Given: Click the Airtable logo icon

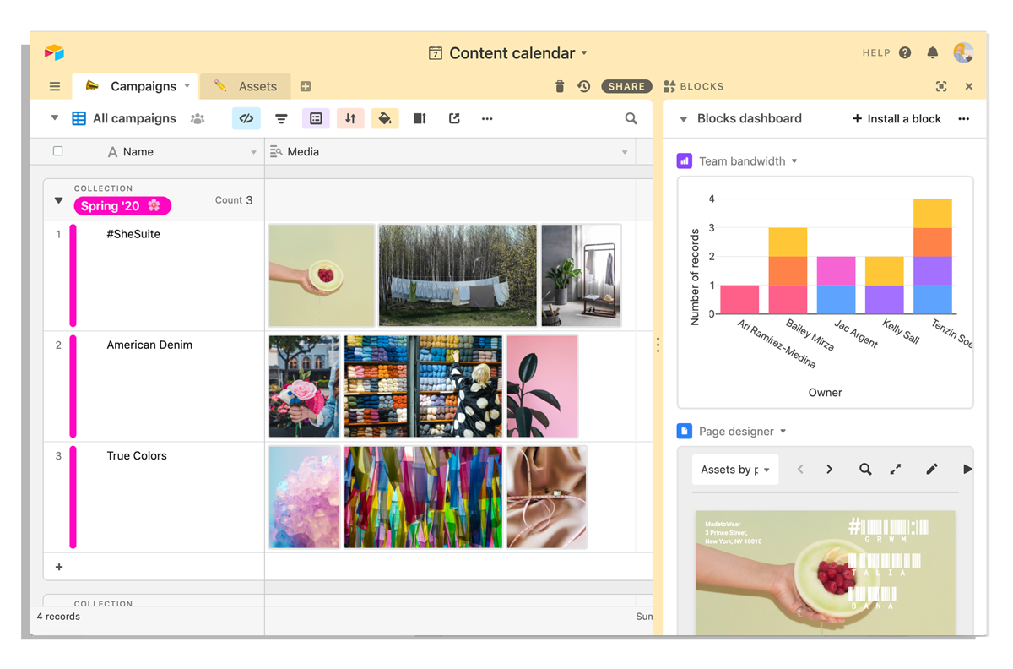Looking at the screenshot, I should (x=54, y=52).
